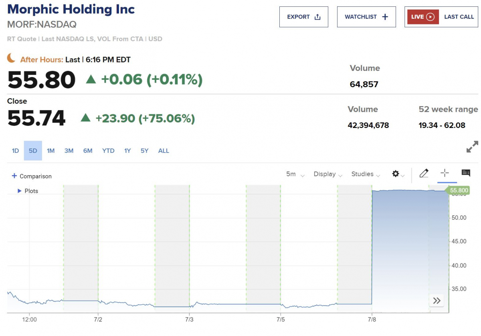Jump to latest with double-arrow button
Screen dimensions: 481x336
point(437,300)
